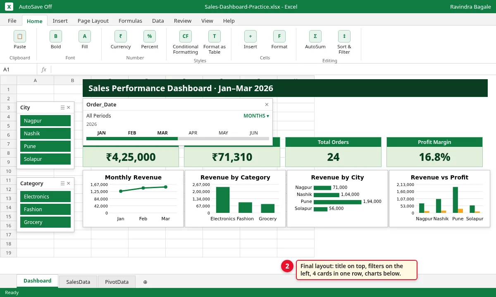Image resolution: width=496 pixels, height=297 pixels.
Task: Open Sort & Filter
Action: tap(344, 36)
